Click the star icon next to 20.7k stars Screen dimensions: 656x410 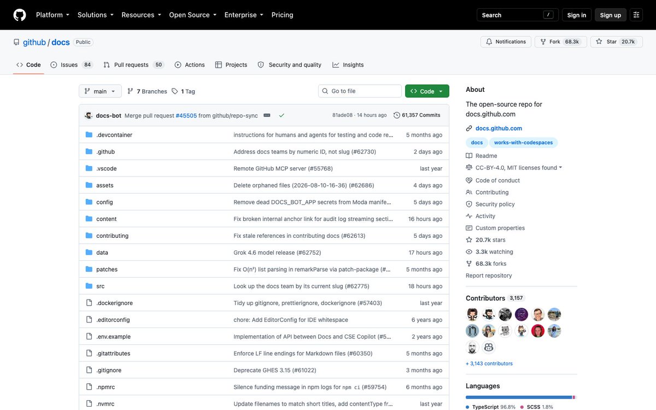[469, 240]
